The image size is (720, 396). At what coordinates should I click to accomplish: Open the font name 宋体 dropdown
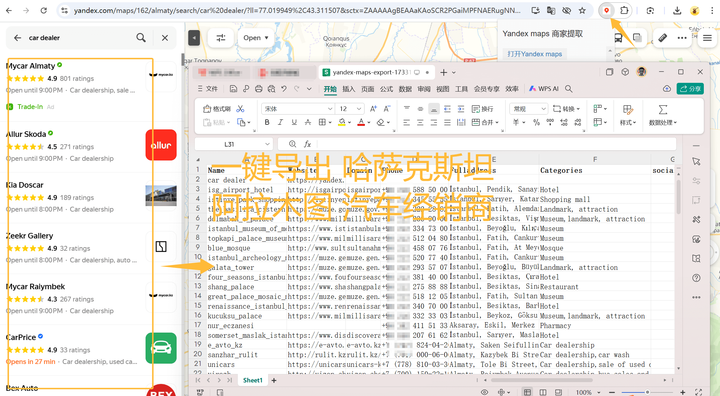click(330, 109)
